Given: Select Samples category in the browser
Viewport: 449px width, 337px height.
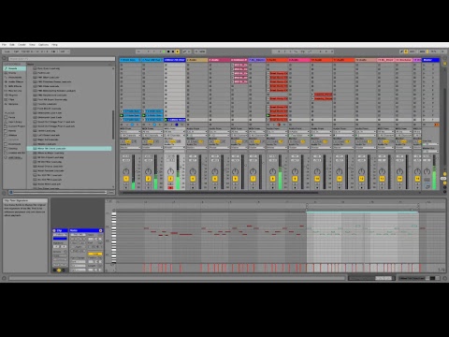Looking at the screenshot, I should click(x=15, y=104).
